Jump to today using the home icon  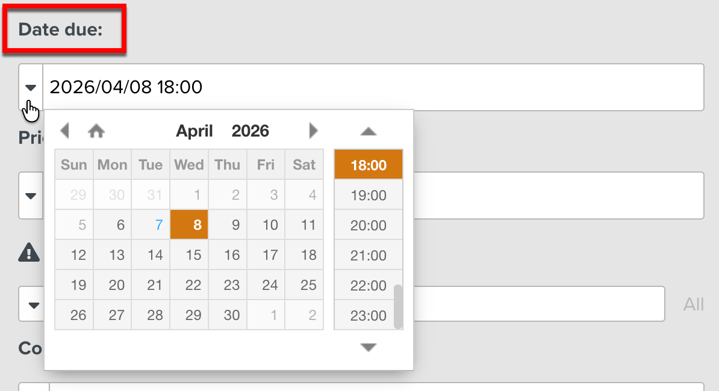tap(96, 130)
